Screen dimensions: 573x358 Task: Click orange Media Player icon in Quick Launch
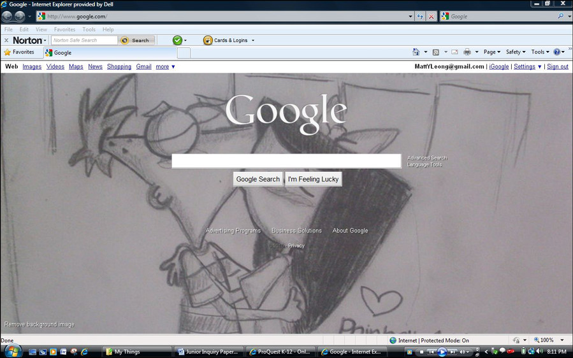pyautogui.click(x=53, y=352)
